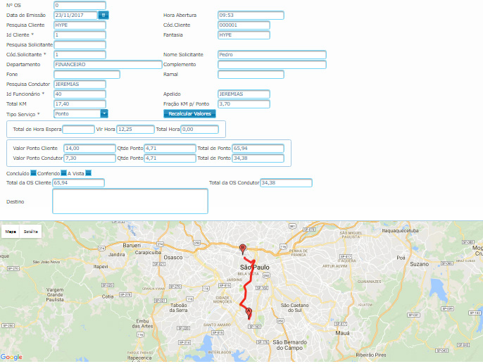
Task: Click the Google logo on the map
Action: click(11, 357)
